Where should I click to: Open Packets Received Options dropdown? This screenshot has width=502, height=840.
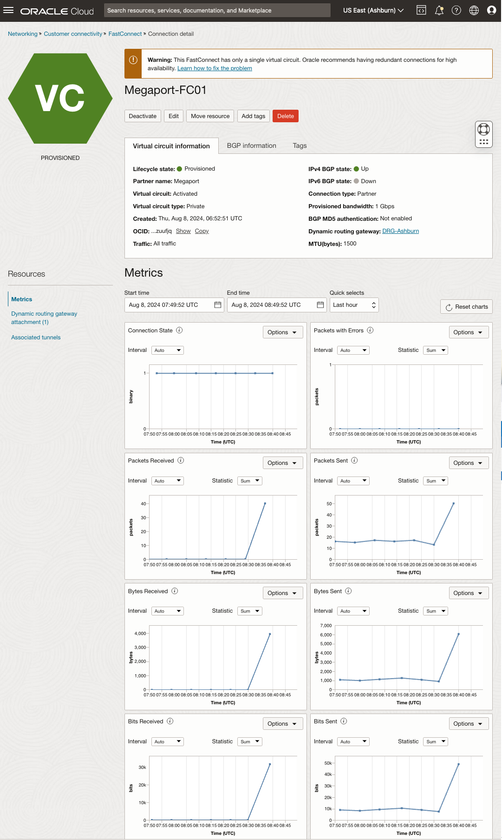click(x=283, y=463)
